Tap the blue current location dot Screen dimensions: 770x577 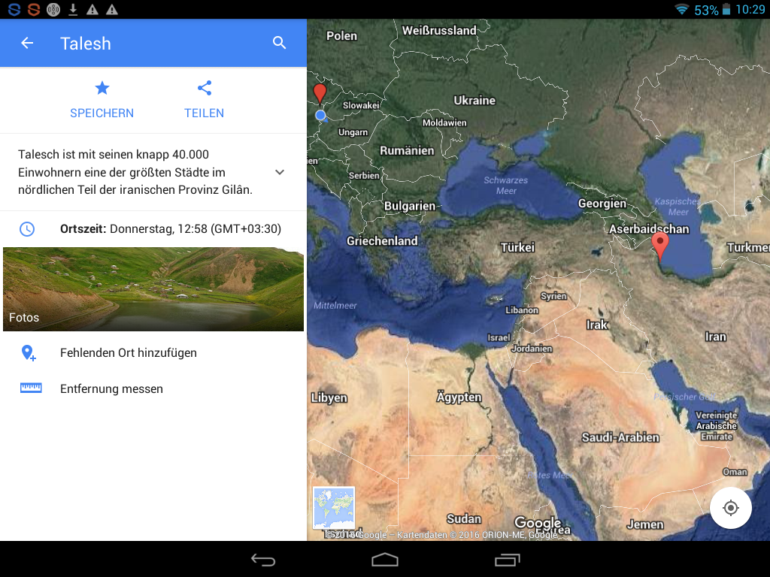320,116
